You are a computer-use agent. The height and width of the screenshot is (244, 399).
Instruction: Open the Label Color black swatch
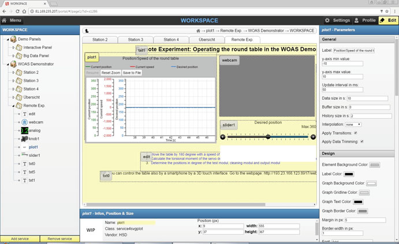tap(349, 174)
